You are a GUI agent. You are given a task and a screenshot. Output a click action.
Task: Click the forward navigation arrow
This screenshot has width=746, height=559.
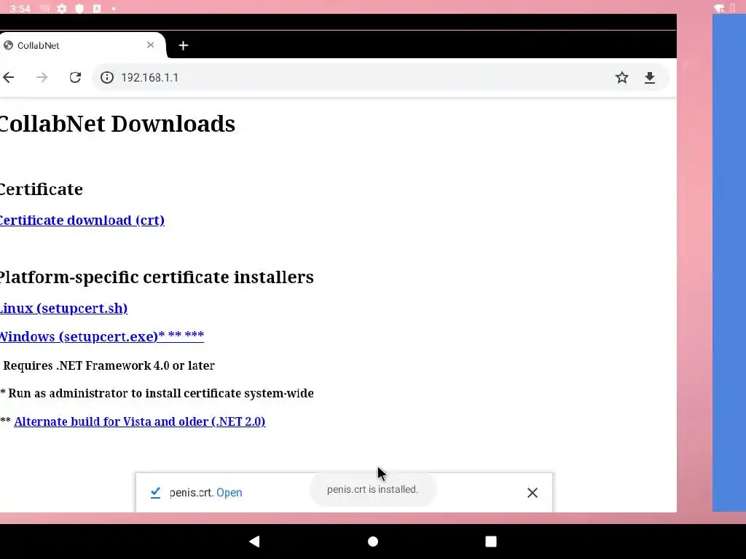point(42,77)
